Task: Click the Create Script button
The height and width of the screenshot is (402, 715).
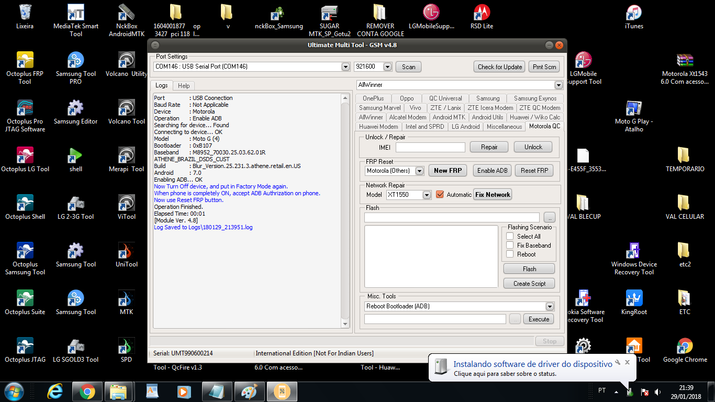Action: (x=529, y=284)
